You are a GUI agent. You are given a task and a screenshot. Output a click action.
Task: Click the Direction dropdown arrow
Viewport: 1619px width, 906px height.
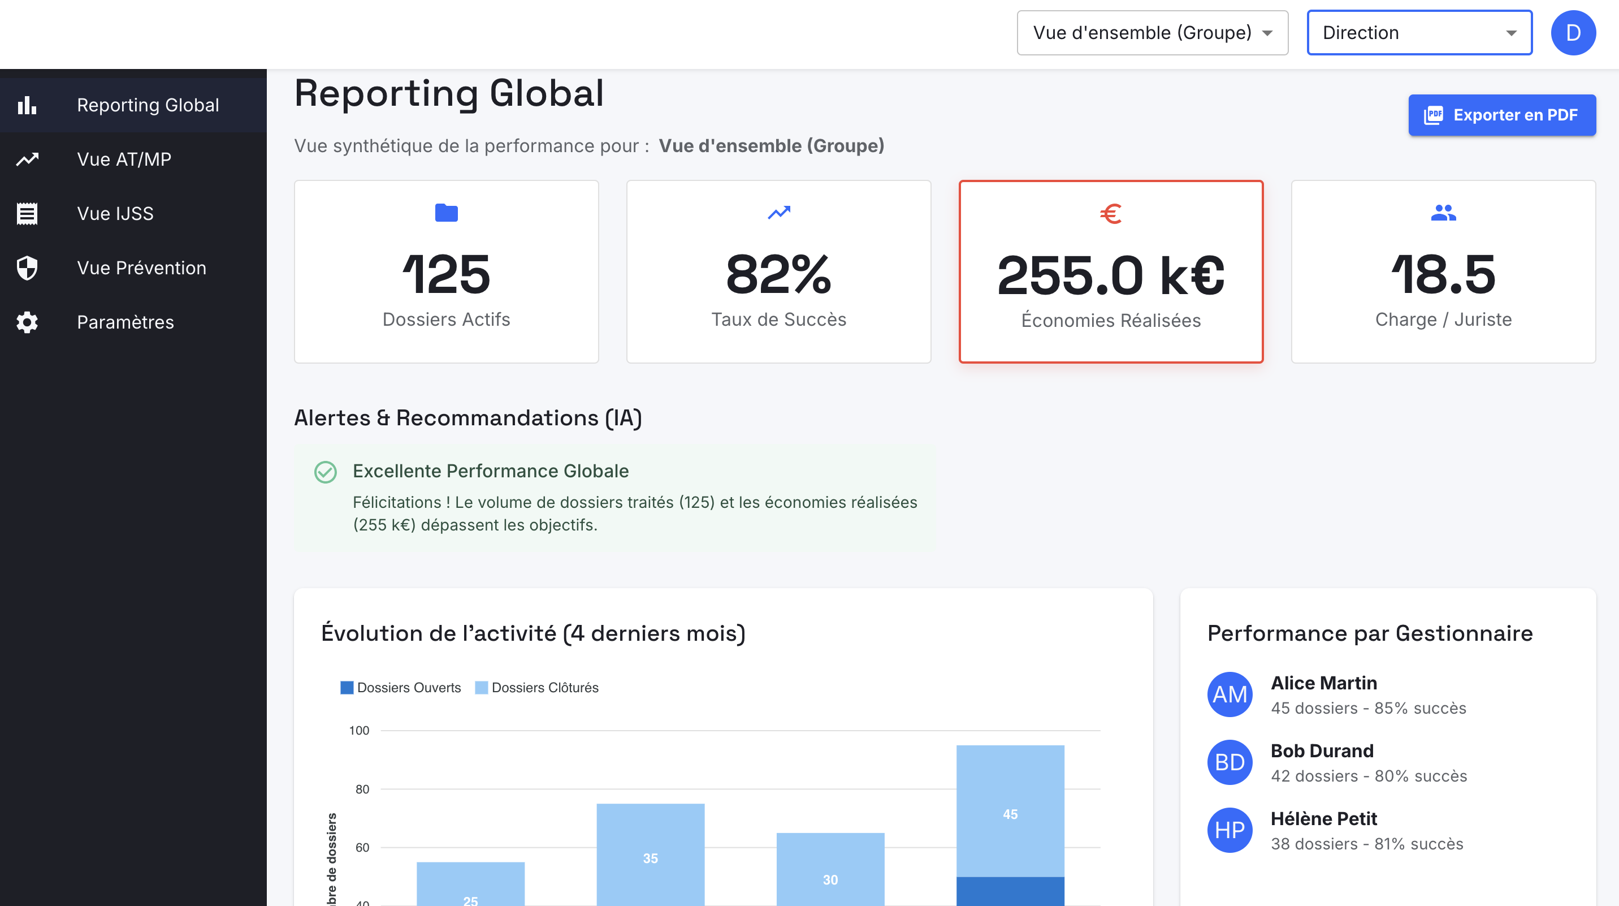tap(1511, 33)
